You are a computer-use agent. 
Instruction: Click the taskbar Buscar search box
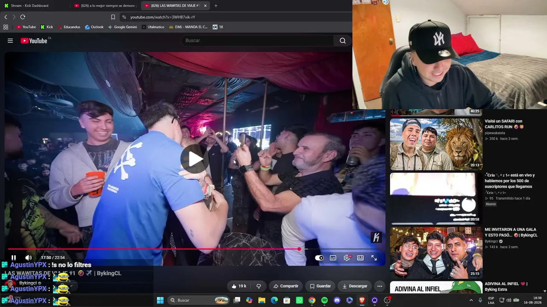pyautogui.click(x=199, y=300)
